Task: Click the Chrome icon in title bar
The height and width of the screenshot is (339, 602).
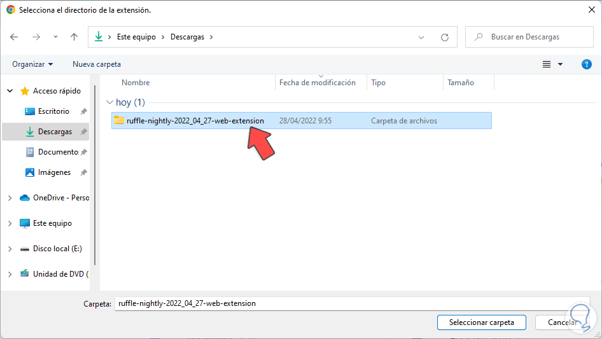Action: tap(11, 10)
